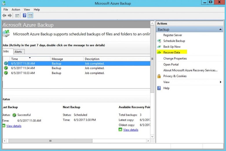The height and width of the screenshot is (151, 226).
Task: Click the Help question mark icon in Actions
Action: [x=159, y=88]
